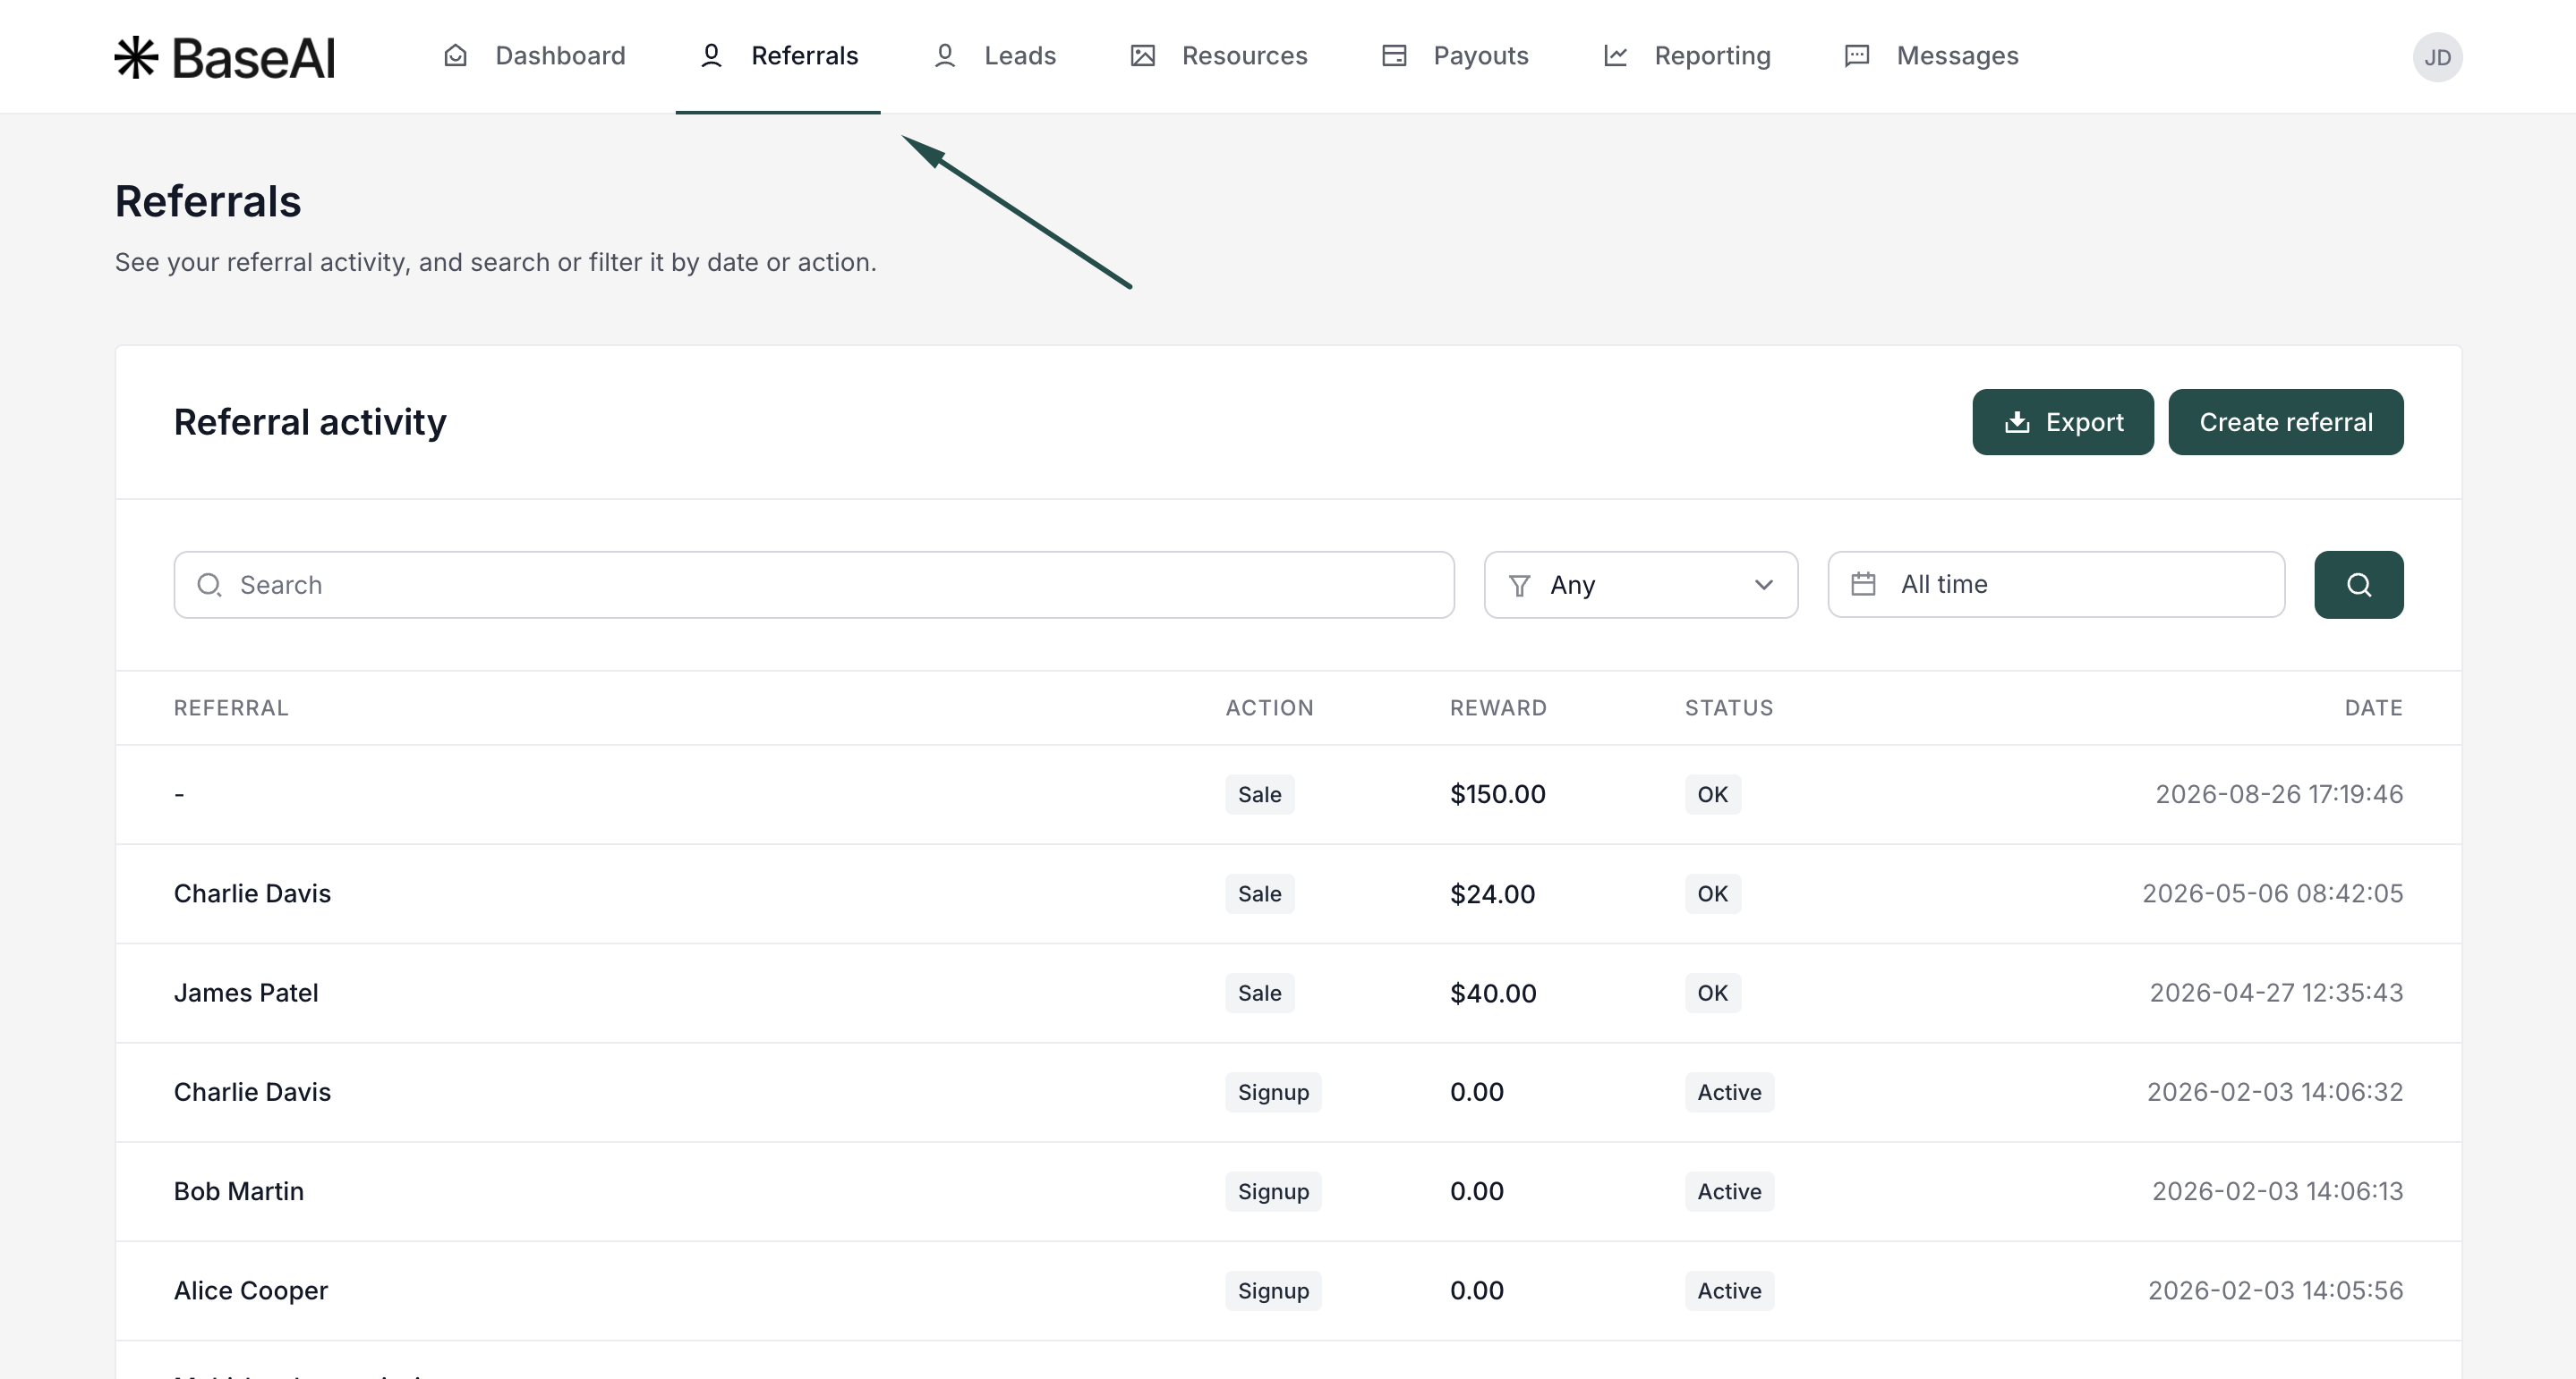Screen dimensions: 2576x1379
Task: Click the Alice Cooper referral name
Action: [x=251, y=1290]
